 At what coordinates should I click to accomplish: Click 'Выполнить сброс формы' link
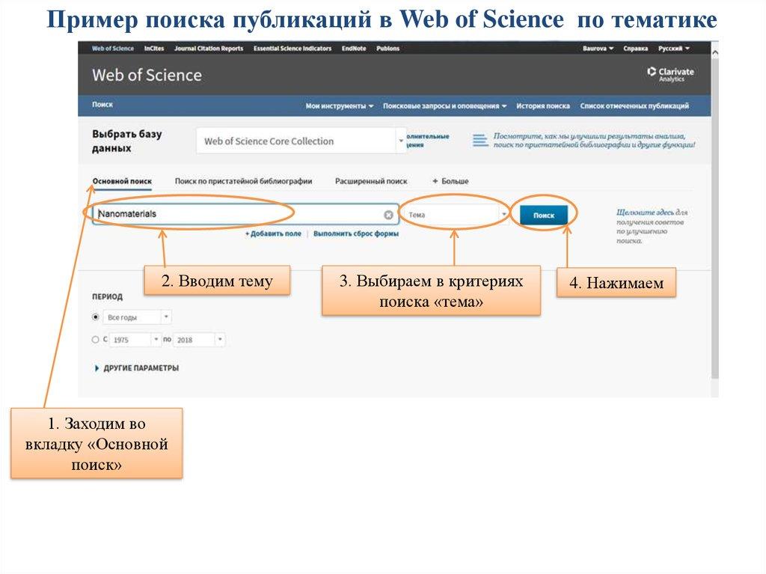point(356,233)
